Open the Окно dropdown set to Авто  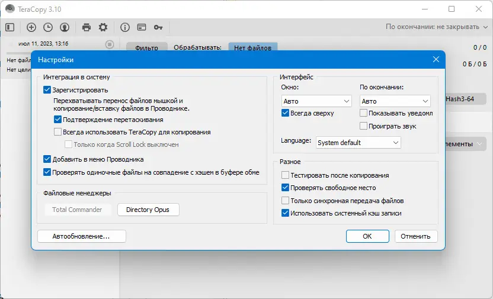[x=316, y=101]
